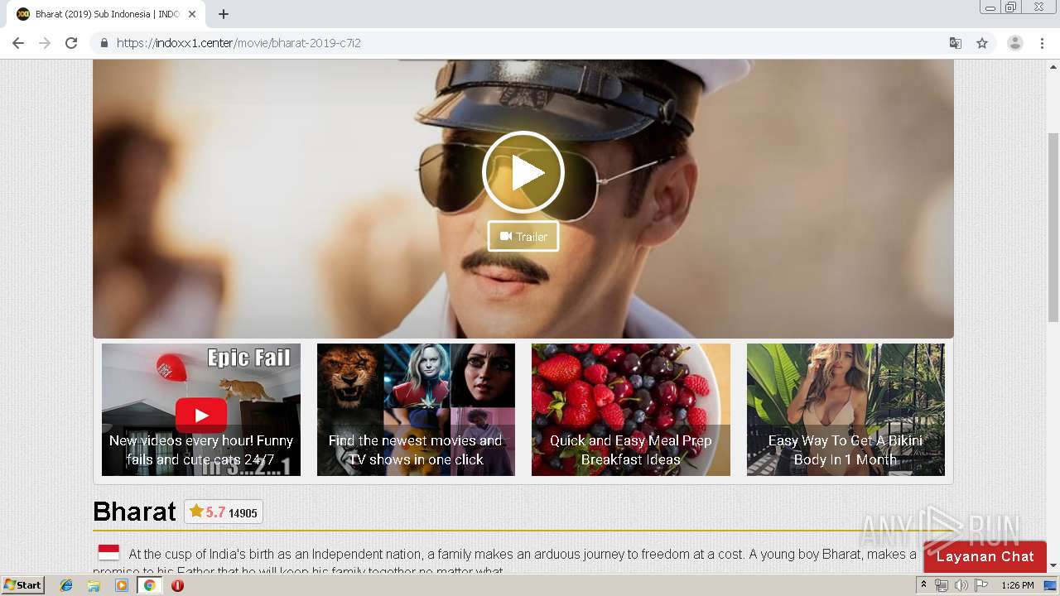The image size is (1060, 596).
Task: Open the Layanan Chat button
Action: point(985,556)
